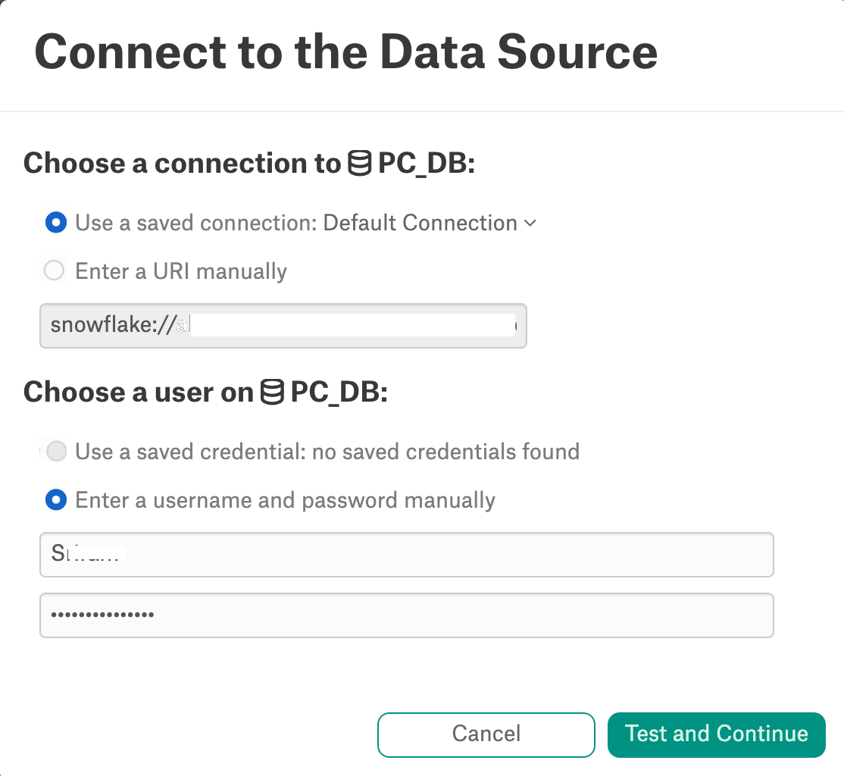Select the 'Use a saved credential' radio button
Viewport: 844px width, 776px height.
[56, 451]
